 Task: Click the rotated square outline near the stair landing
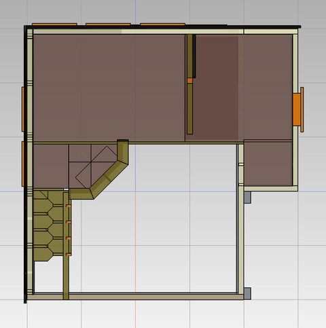[96, 167]
